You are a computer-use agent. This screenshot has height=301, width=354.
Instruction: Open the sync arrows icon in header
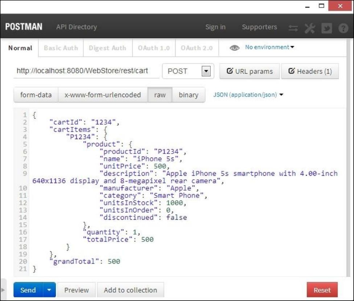pyautogui.click(x=293, y=28)
